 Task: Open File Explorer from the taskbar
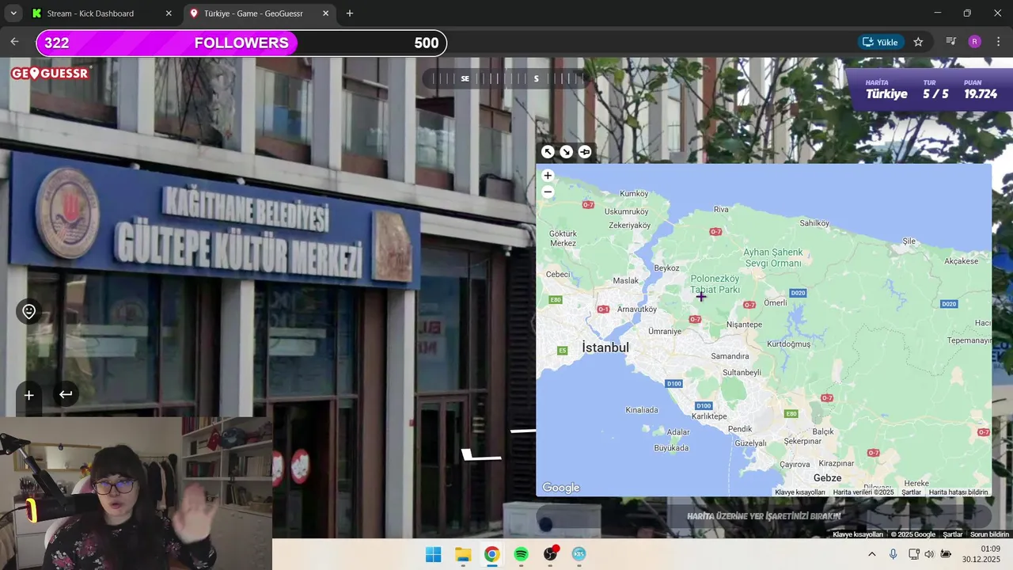pos(463,554)
